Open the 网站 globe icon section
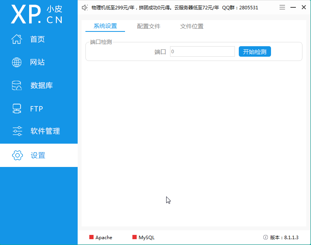The height and width of the screenshot is (245, 311). click(x=17, y=62)
